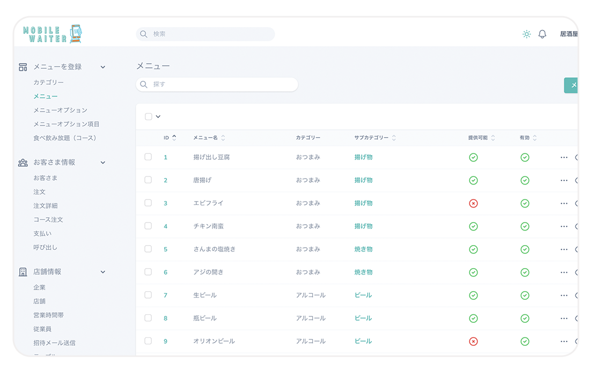Check the box for チキン南蛮 row

click(148, 226)
